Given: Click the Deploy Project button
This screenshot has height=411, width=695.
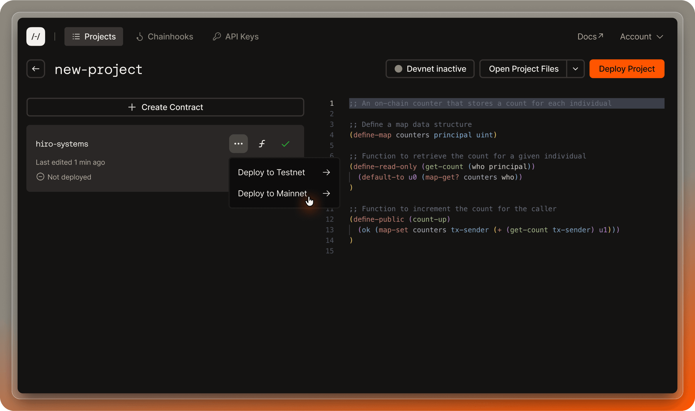Looking at the screenshot, I should [x=627, y=69].
